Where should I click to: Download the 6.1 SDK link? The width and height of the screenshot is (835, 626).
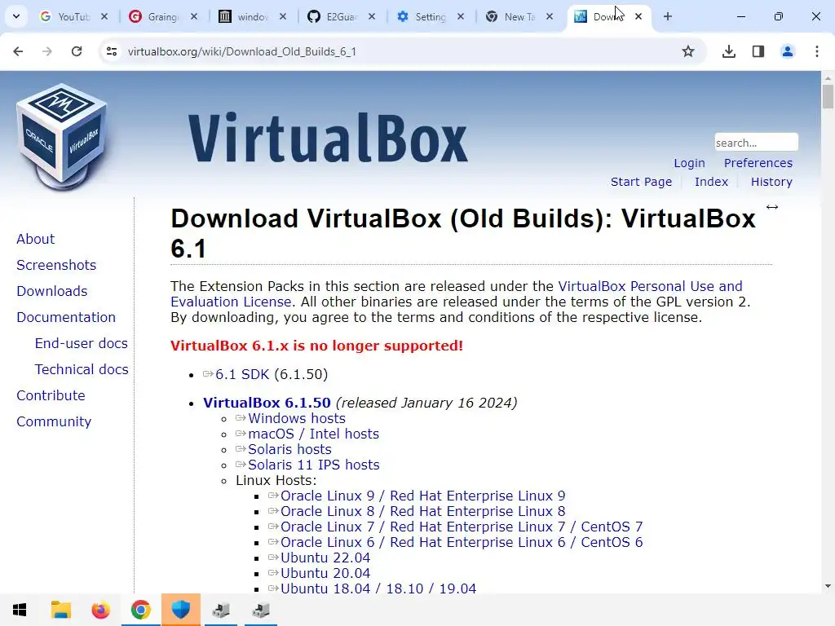tap(242, 374)
